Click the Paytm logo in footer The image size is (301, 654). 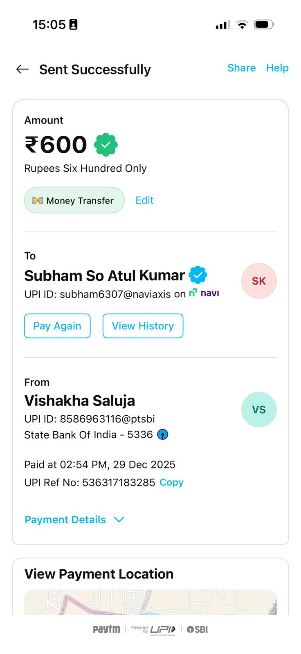pyautogui.click(x=106, y=629)
